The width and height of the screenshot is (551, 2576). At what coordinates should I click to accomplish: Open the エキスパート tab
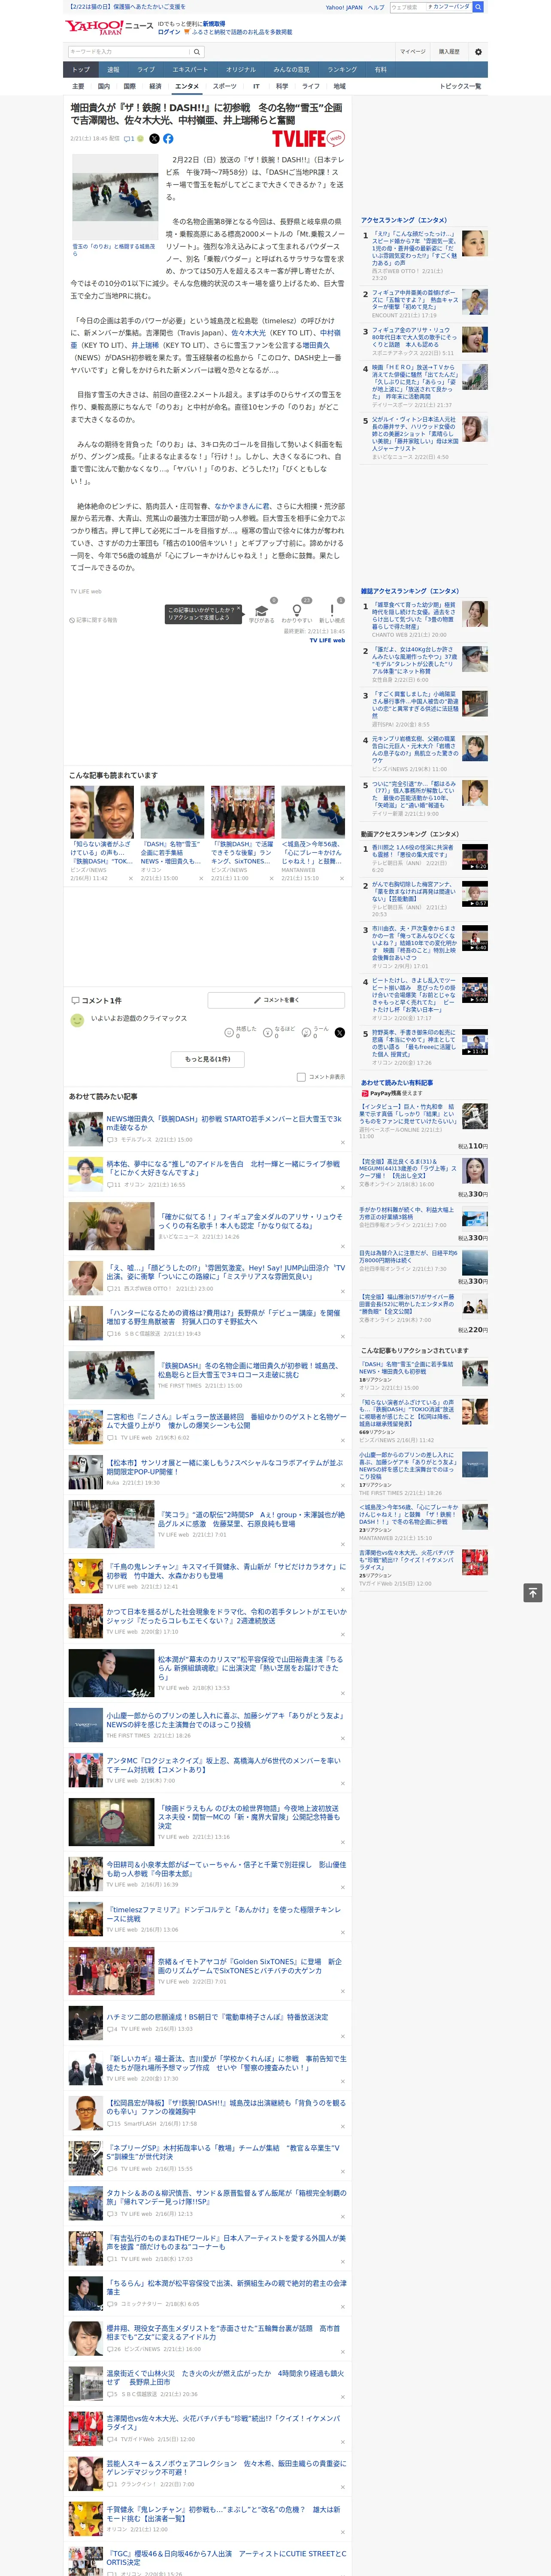[x=190, y=69]
